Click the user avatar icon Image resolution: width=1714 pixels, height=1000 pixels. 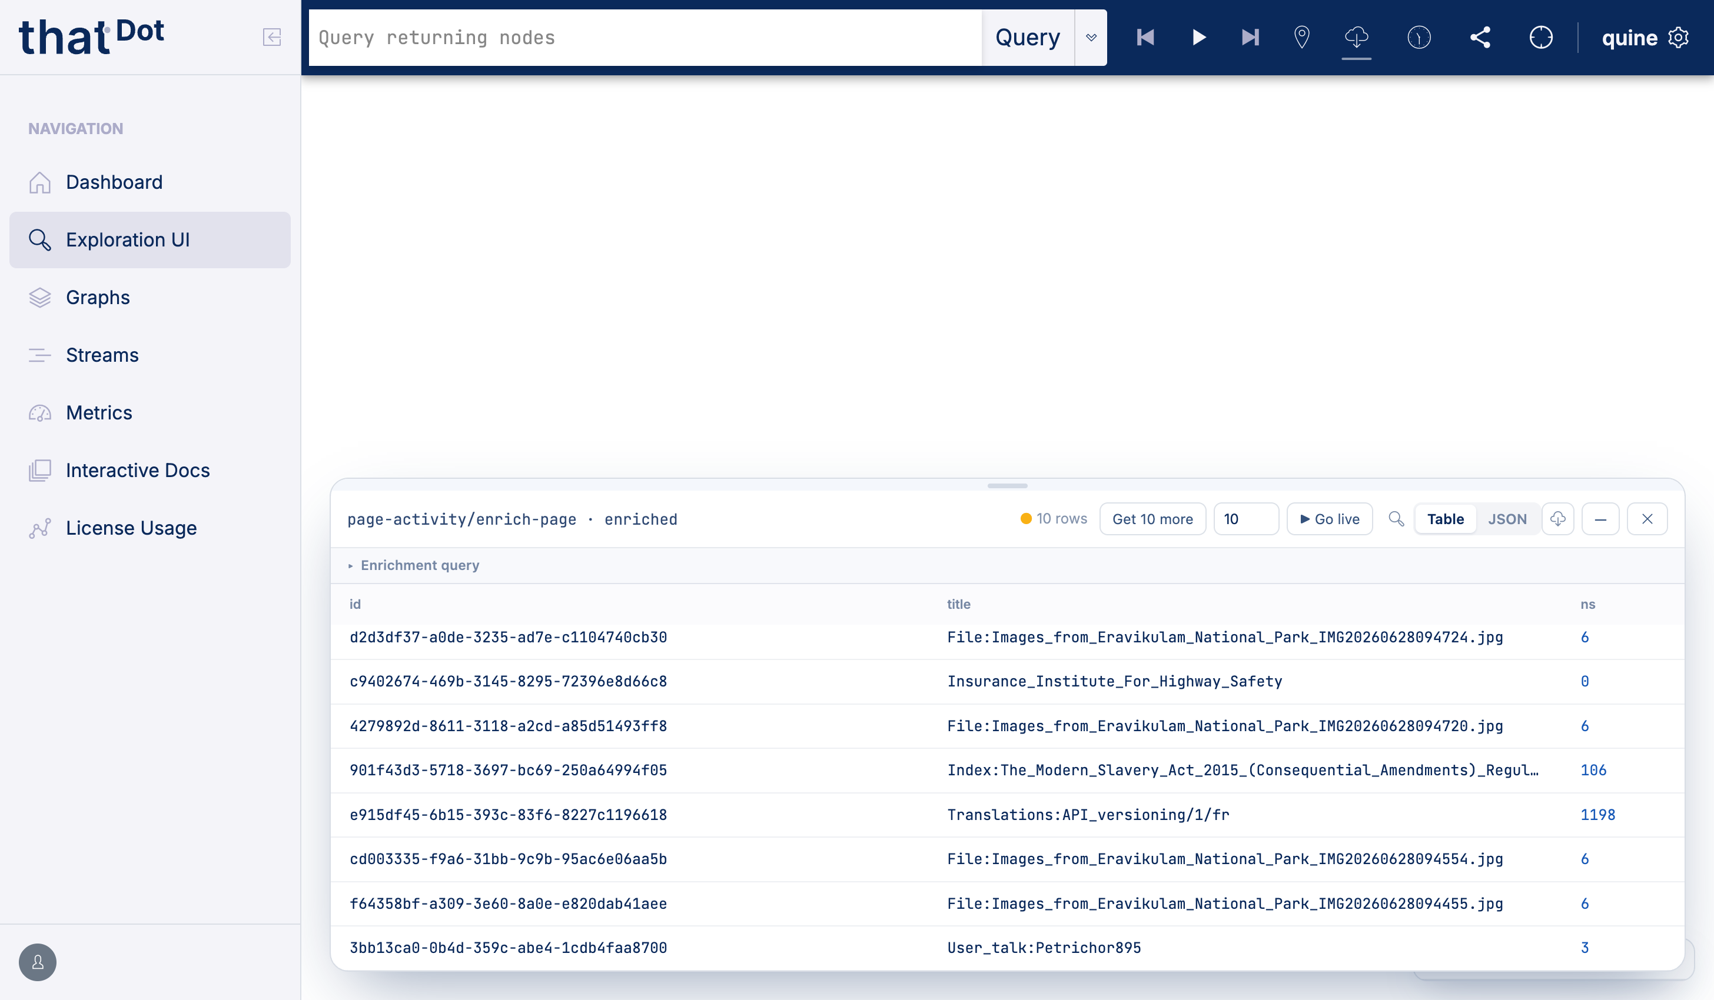(38, 962)
